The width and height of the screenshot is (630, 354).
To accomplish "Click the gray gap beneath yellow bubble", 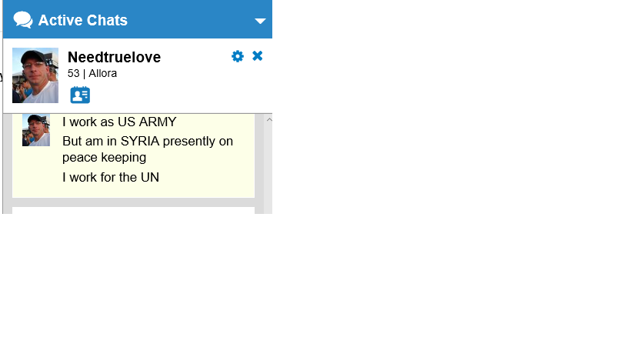I will click(x=133, y=202).
